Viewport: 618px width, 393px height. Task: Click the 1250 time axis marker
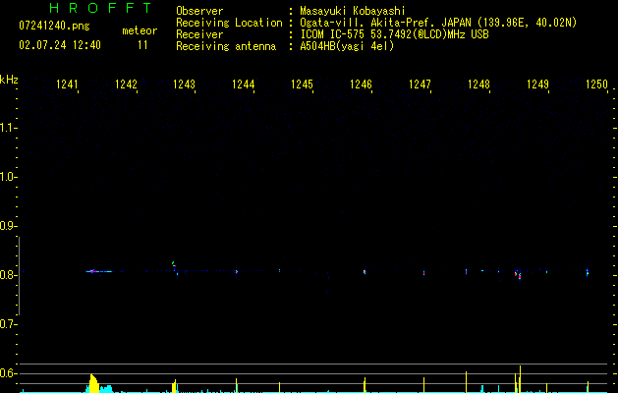point(596,84)
